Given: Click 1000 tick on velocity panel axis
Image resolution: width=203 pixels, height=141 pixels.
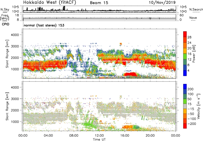Looking at the screenshot, I should tap(15, 122).
